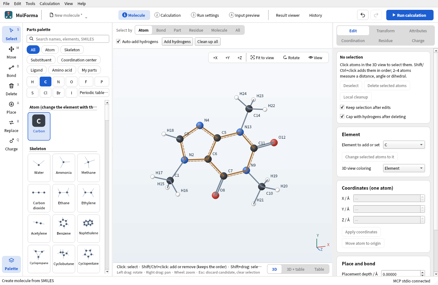Click the Rotate viewport button
The image size is (438, 285).
[x=291, y=58]
